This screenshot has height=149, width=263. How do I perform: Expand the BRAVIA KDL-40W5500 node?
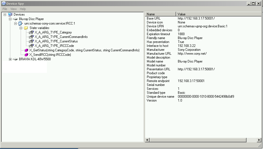click(x=10, y=59)
